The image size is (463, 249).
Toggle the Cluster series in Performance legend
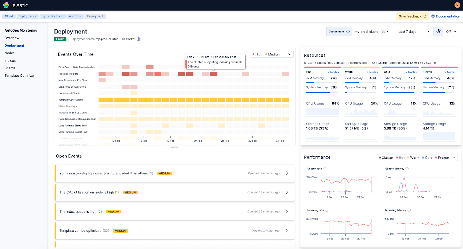tap(386, 158)
